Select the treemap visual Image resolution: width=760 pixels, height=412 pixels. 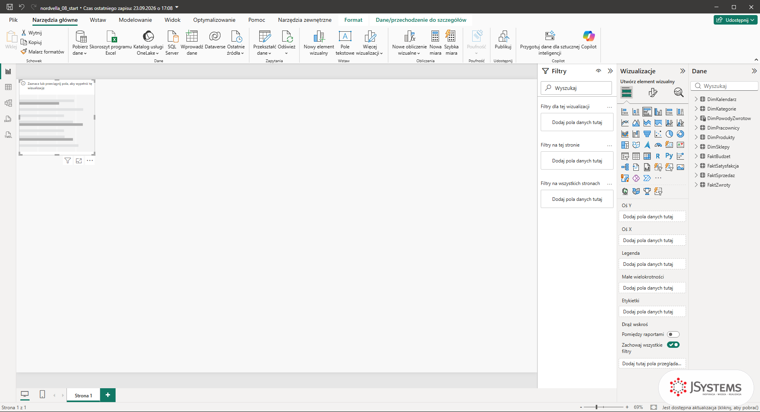(x=625, y=145)
